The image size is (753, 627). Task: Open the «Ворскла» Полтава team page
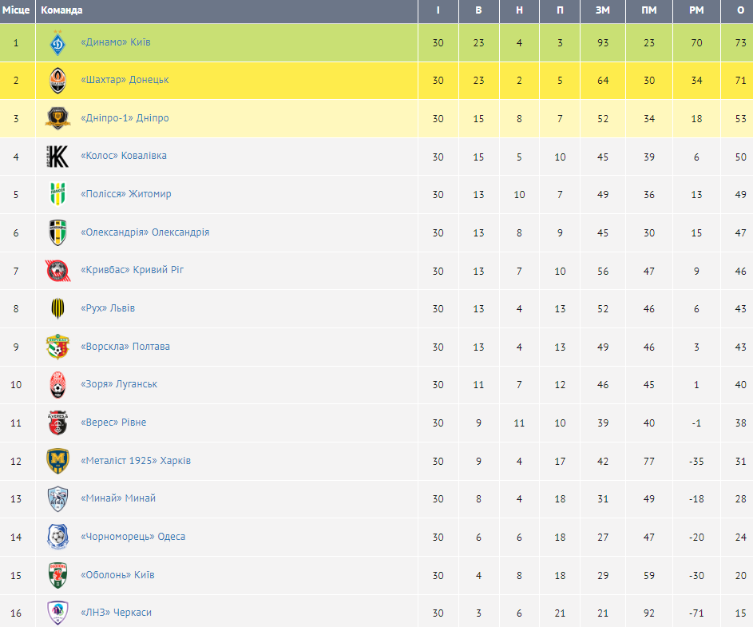click(x=125, y=347)
